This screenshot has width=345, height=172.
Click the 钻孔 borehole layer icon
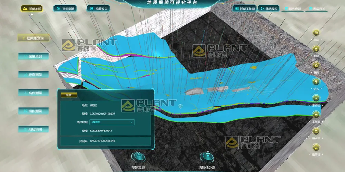tap(316, 82)
